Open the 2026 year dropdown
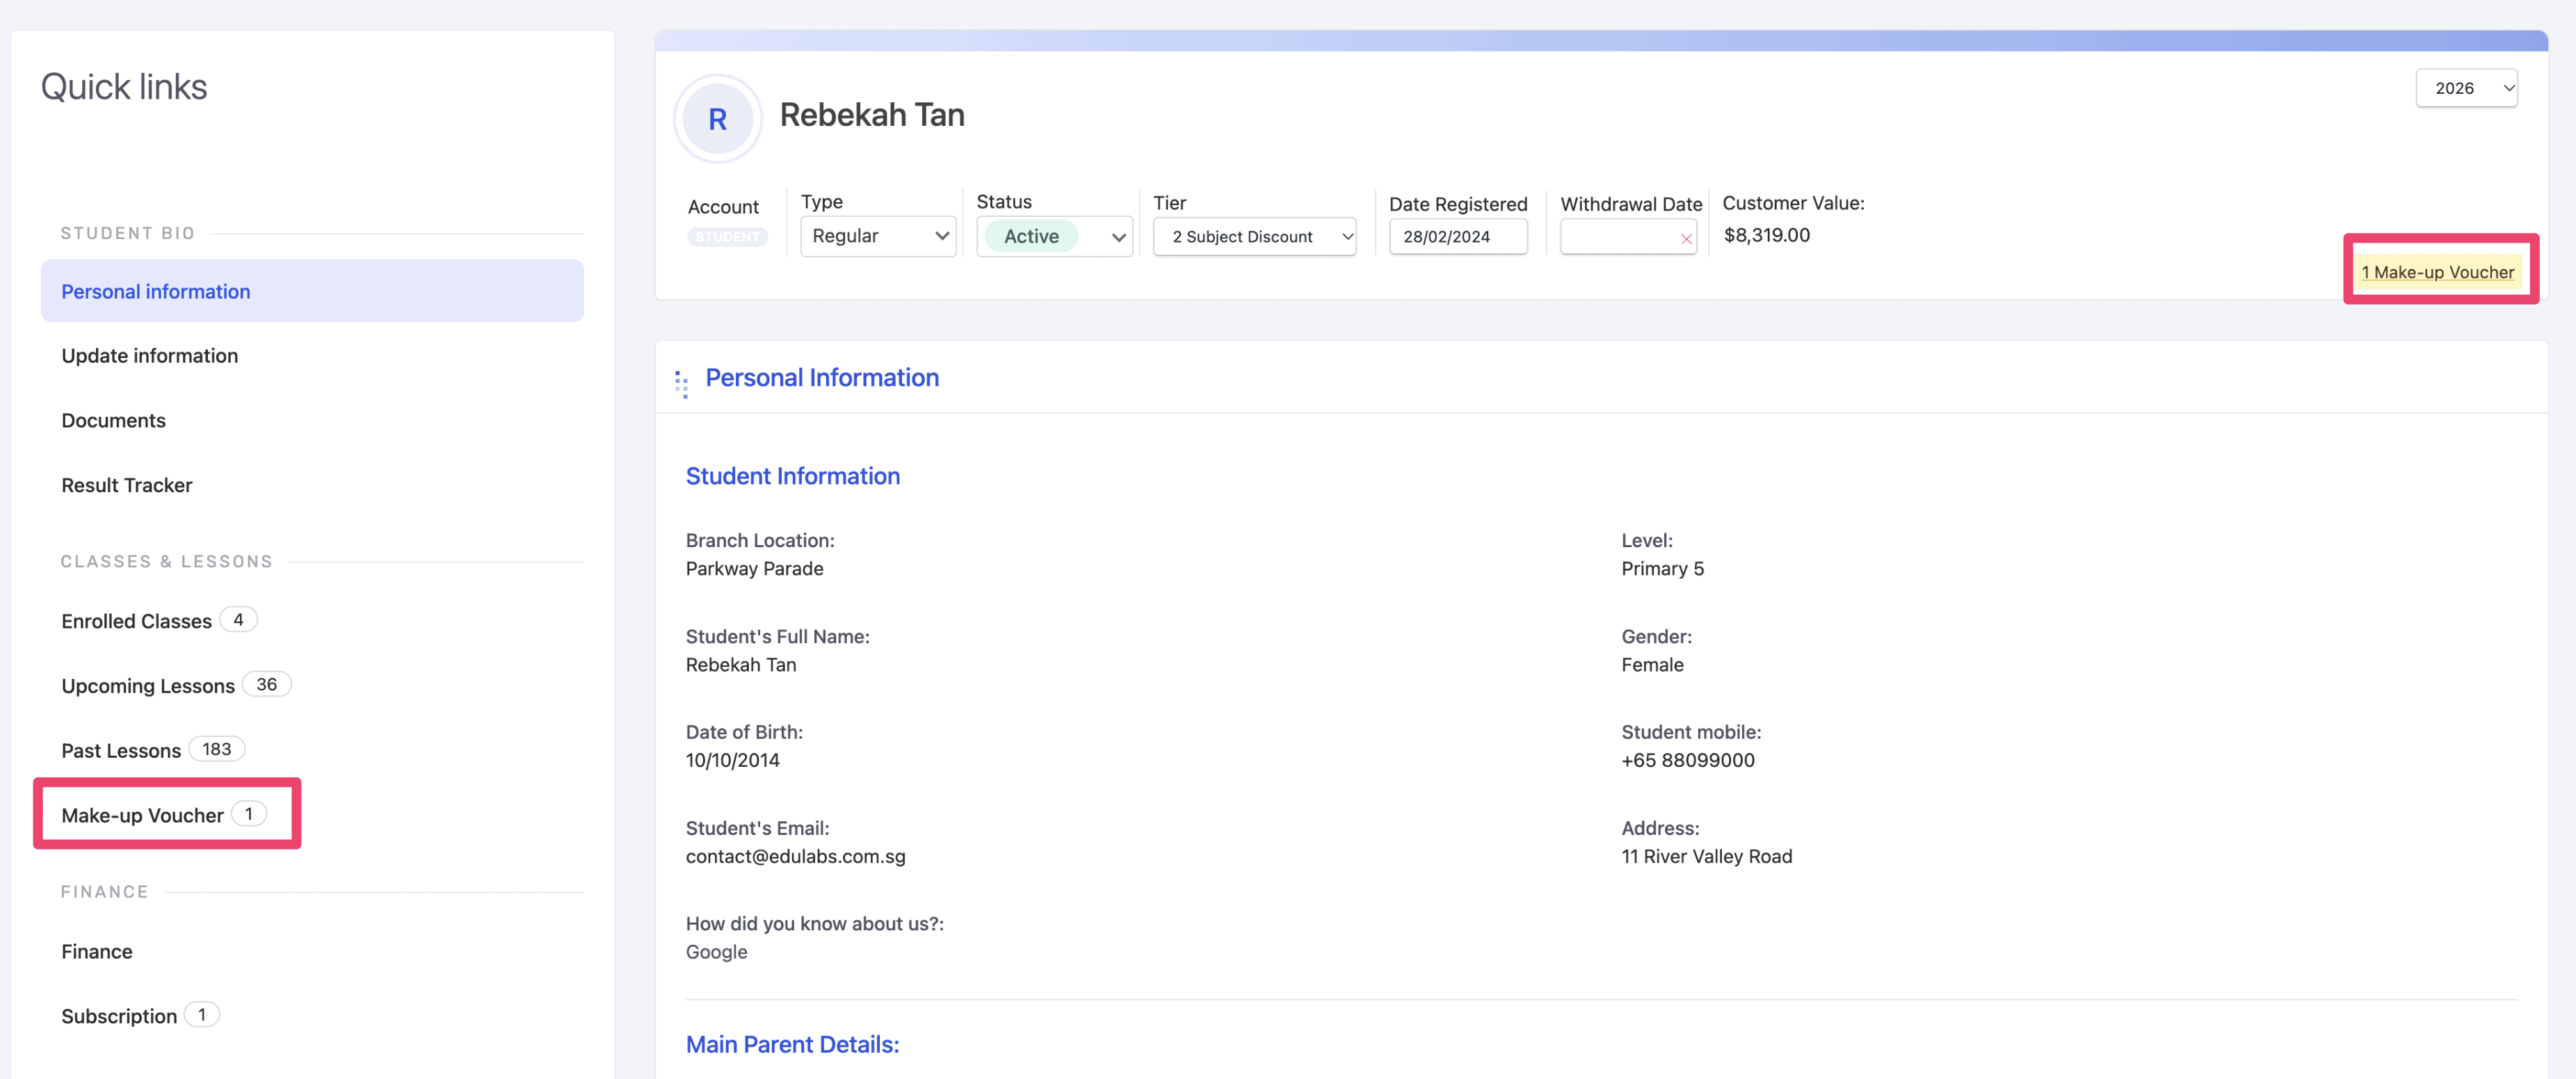 [2466, 88]
